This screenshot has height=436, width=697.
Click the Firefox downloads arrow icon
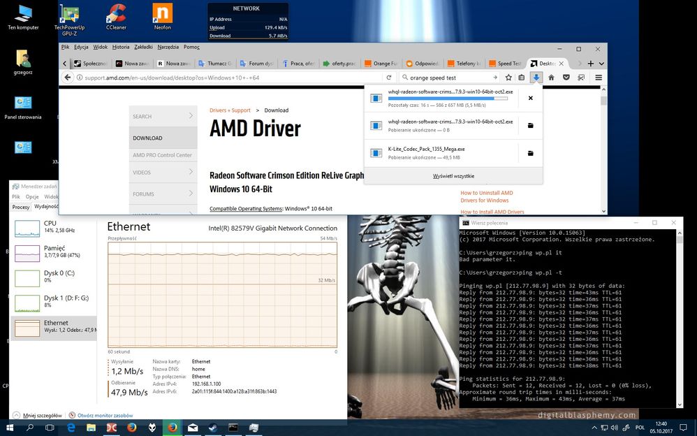pos(536,78)
